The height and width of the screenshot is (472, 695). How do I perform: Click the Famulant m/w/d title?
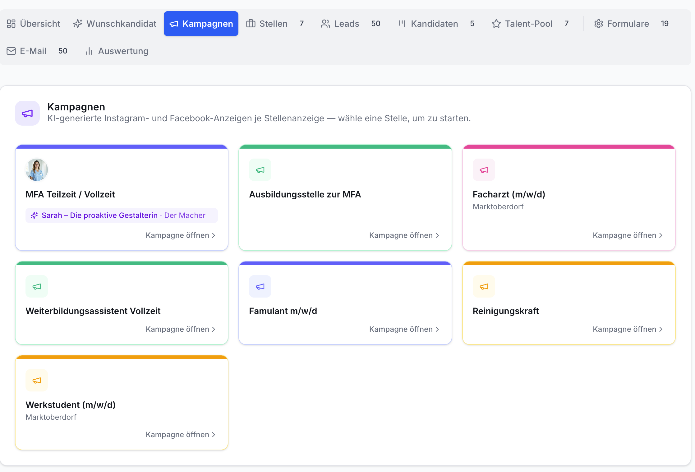tap(283, 311)
